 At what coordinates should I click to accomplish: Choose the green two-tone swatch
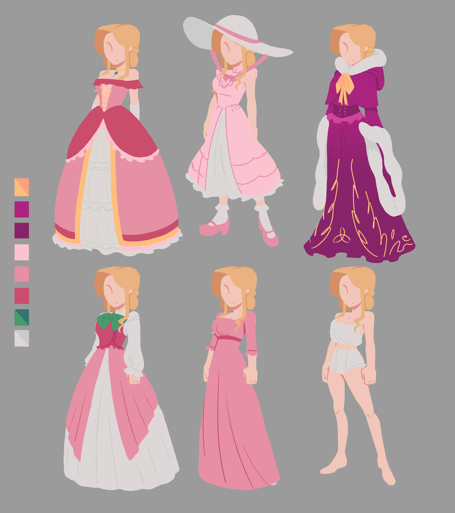pos(21,317)
